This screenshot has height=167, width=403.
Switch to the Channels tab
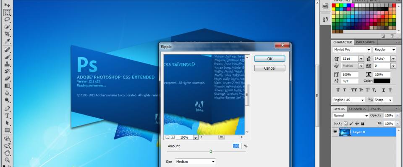(357, 109)
